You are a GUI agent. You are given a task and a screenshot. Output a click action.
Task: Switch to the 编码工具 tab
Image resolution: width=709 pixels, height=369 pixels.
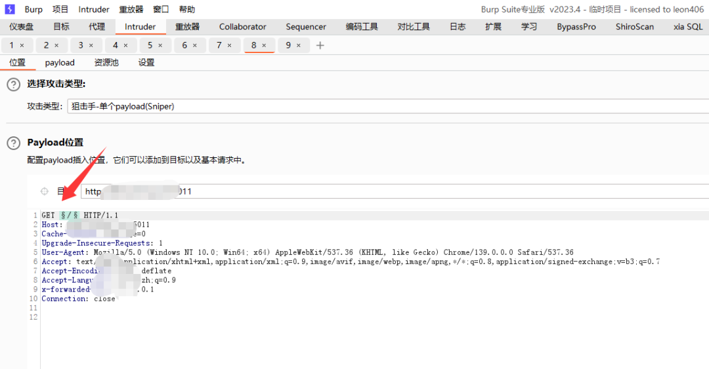(x=362, y=27)
